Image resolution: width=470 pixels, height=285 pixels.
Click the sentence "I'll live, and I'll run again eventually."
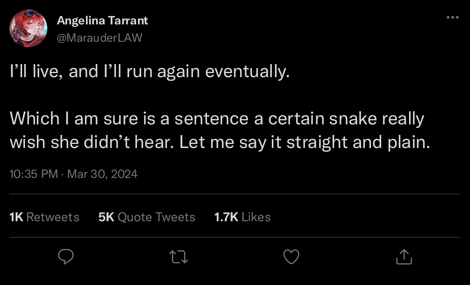coord(150,71)
